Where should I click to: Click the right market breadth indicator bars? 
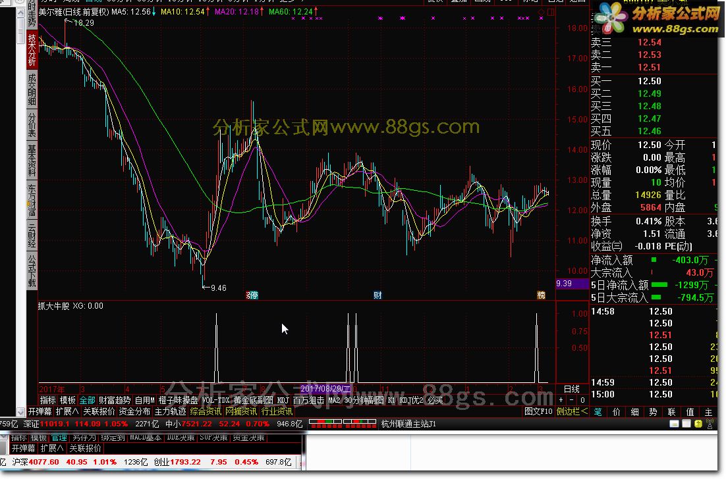tap(360, 424)
